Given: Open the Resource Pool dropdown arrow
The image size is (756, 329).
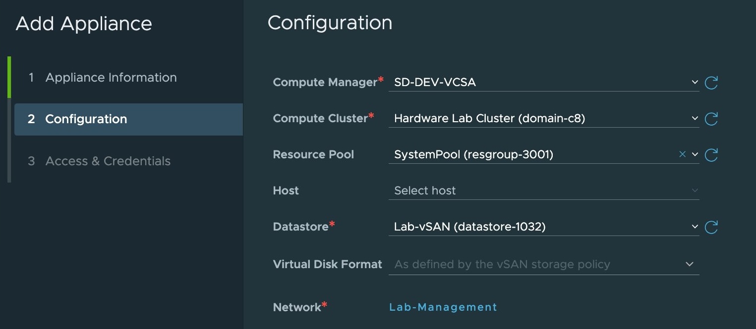Looking at the screenshot, I should [695, 154].
